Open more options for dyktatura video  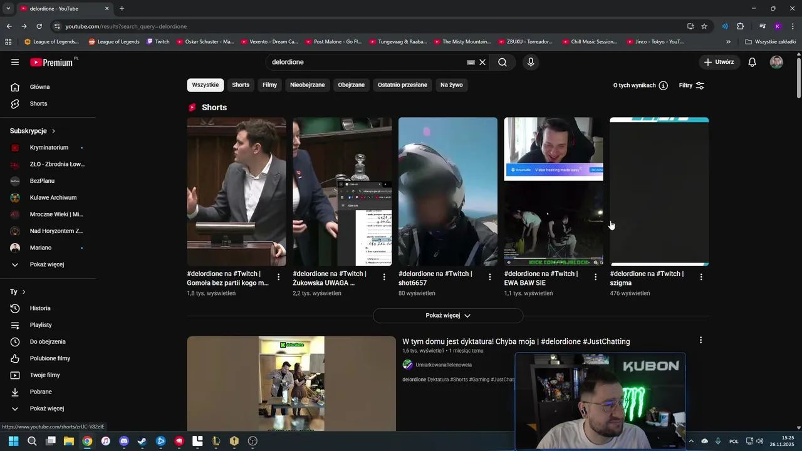coord(700,340)
